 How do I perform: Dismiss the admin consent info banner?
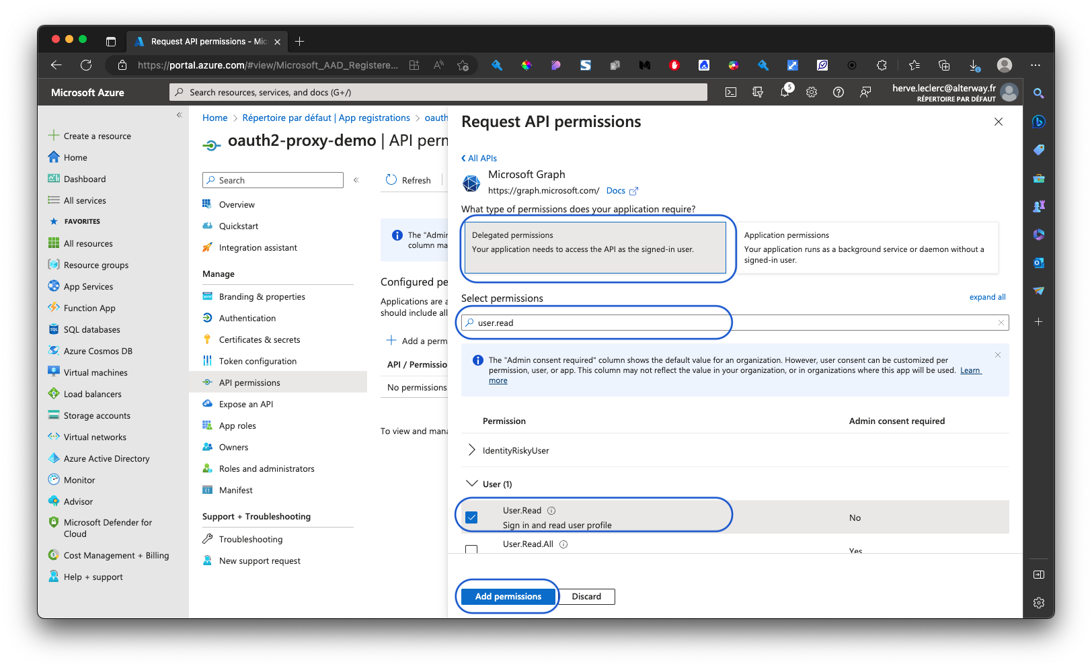click(x=998, y=355)
